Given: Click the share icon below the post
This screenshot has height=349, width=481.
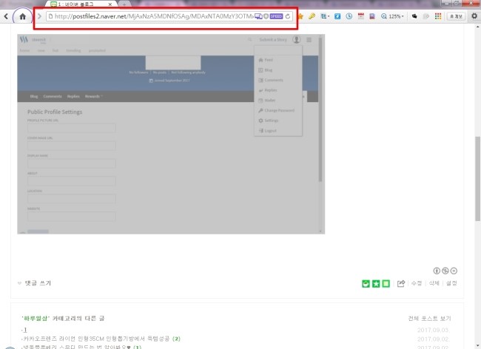Looking at the screenshot, I should (401, 283).
